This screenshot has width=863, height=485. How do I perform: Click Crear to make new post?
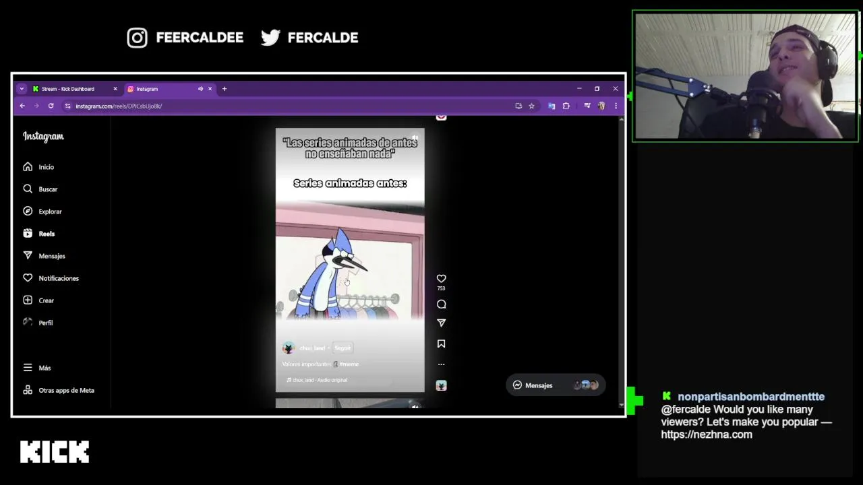coord(38,300)
